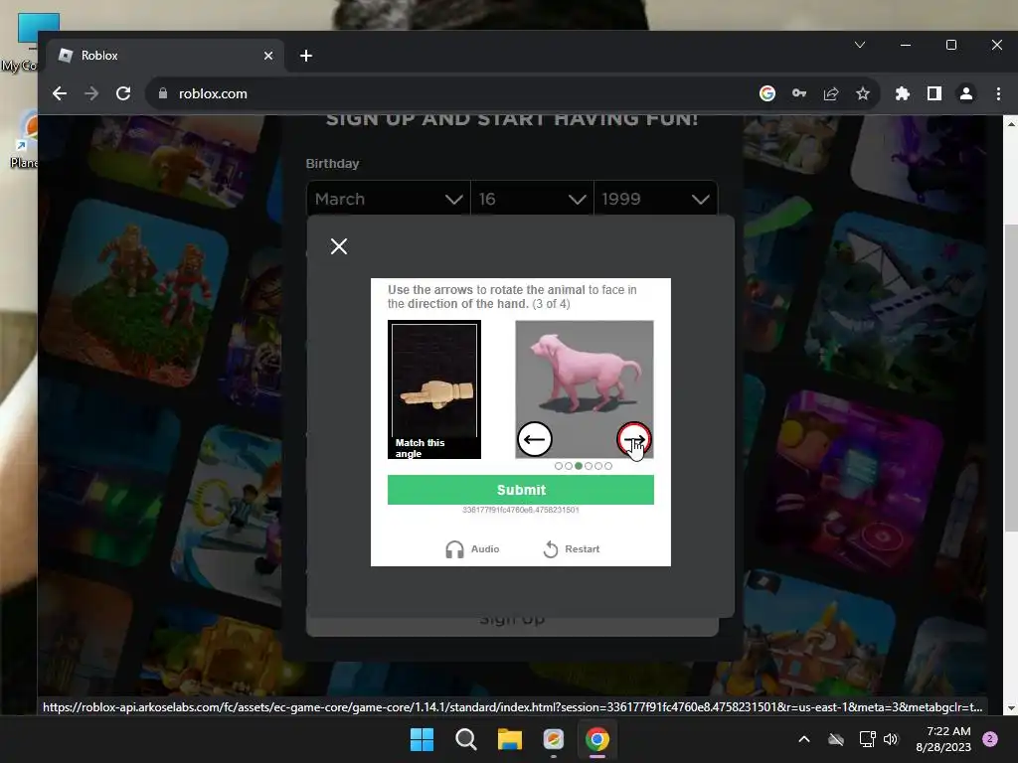Click the green Submit button
Image resolution: width=1018 pixels, height=763 pixels.
[x=521, y=490]
